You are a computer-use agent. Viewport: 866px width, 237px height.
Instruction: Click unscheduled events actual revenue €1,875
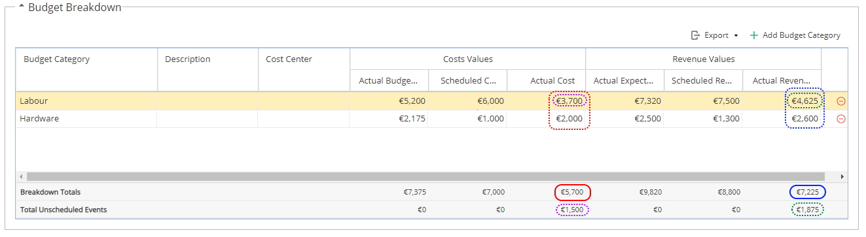coord(807,210)
